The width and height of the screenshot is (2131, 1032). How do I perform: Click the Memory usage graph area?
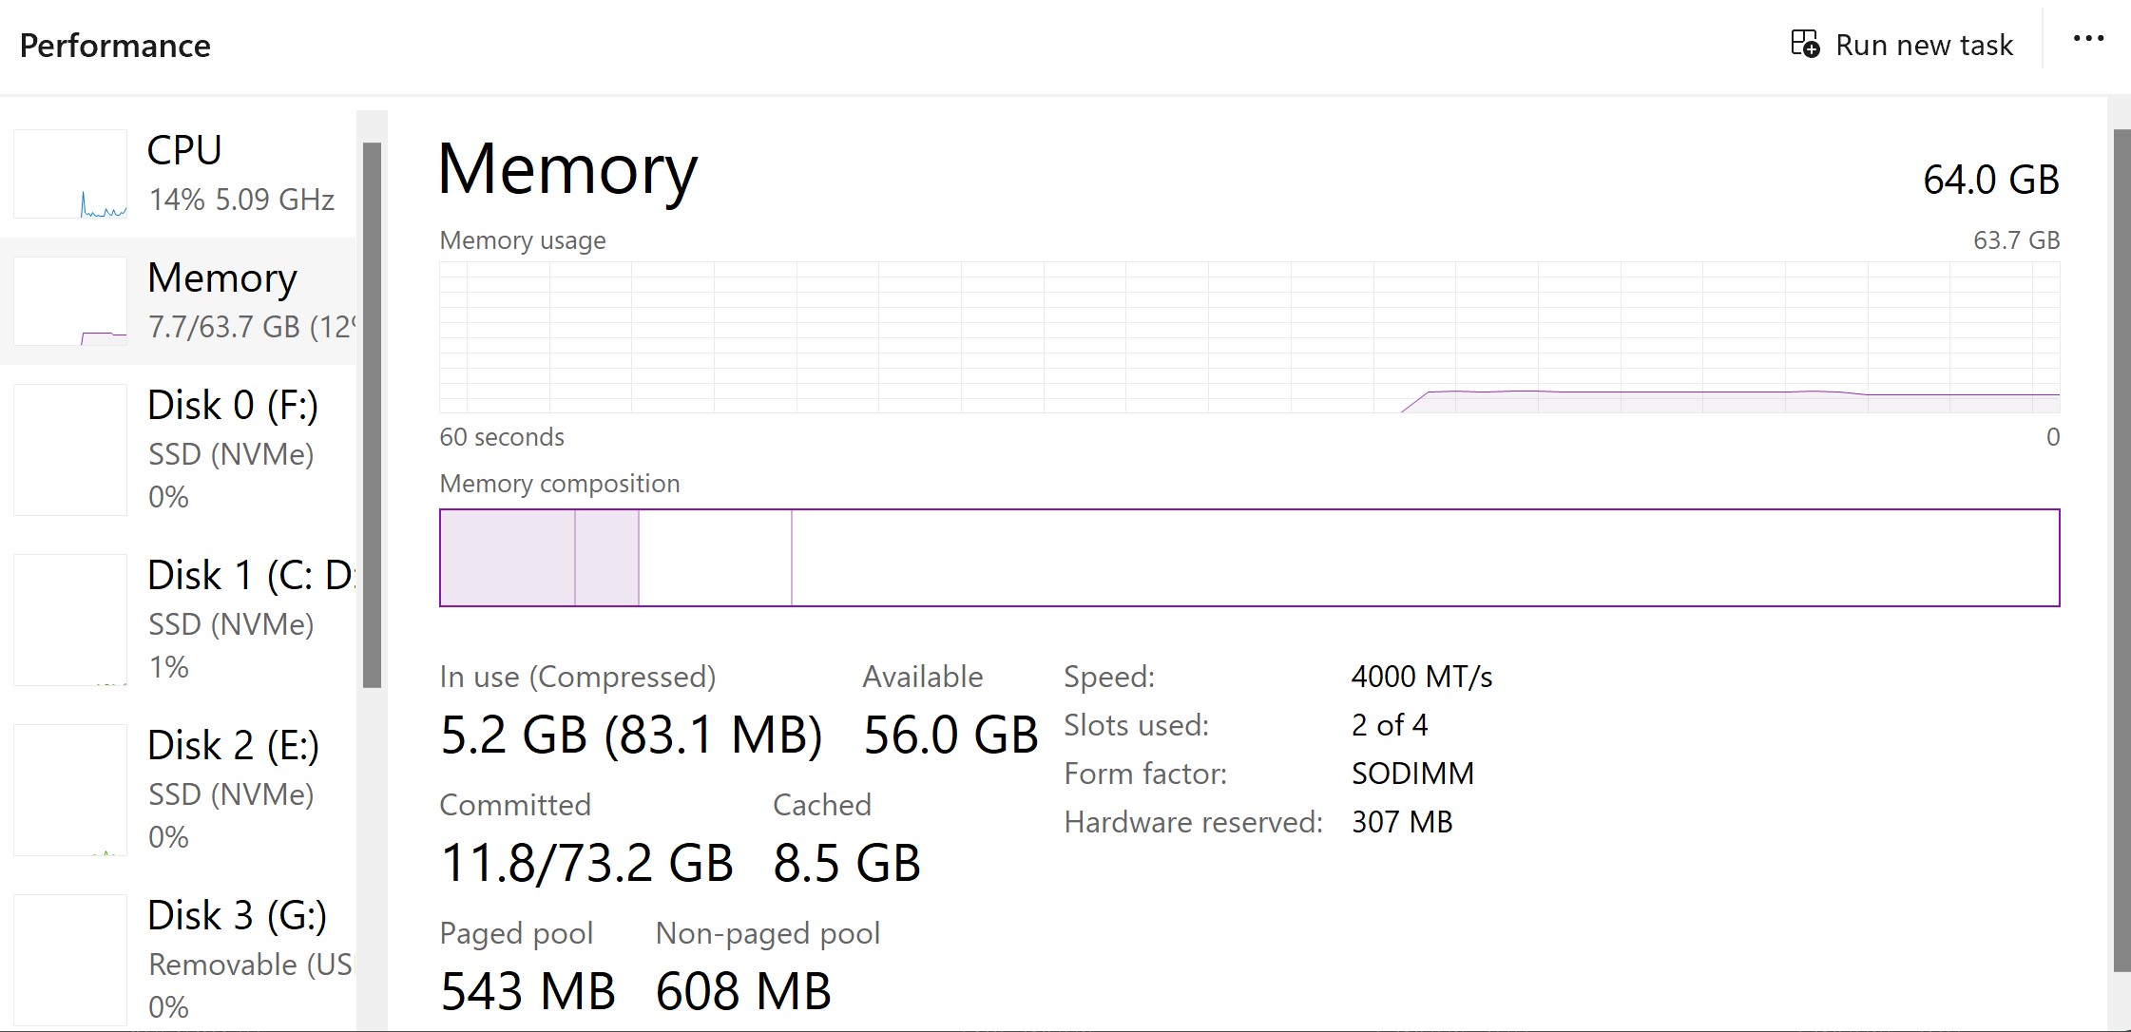[1249, 337]
